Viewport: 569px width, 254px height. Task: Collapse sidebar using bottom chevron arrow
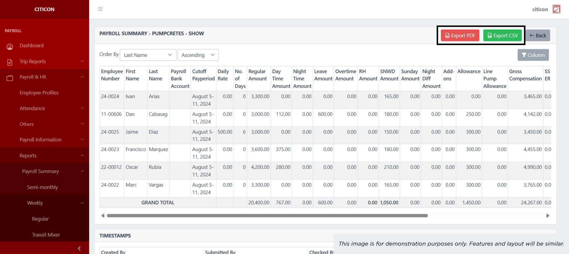point(79,248)
